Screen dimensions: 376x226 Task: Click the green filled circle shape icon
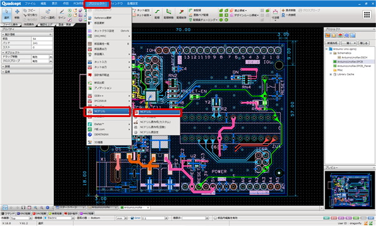click(x=221, y=19)
